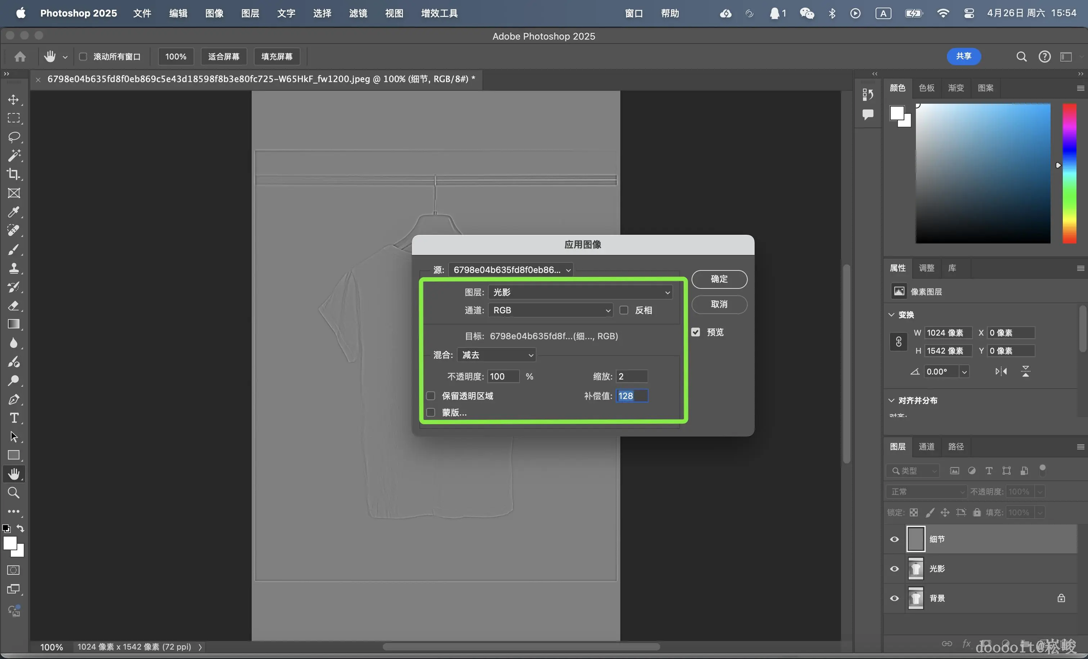The width and height of the screenshot is (1088, 659).
Task: Select the Lasso tool
Action: tap(14, 136)
